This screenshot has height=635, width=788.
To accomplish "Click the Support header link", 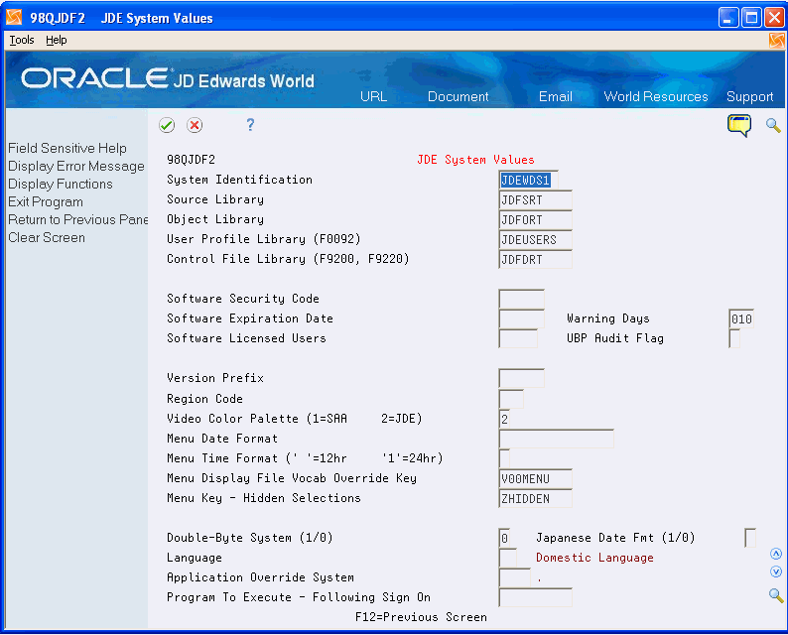I will pos(749,96).
